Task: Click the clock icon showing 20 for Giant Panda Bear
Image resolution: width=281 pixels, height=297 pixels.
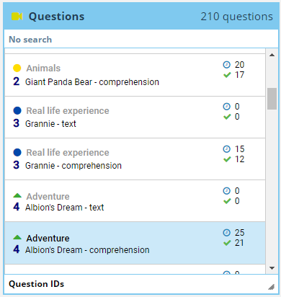Action: [226, 65]
